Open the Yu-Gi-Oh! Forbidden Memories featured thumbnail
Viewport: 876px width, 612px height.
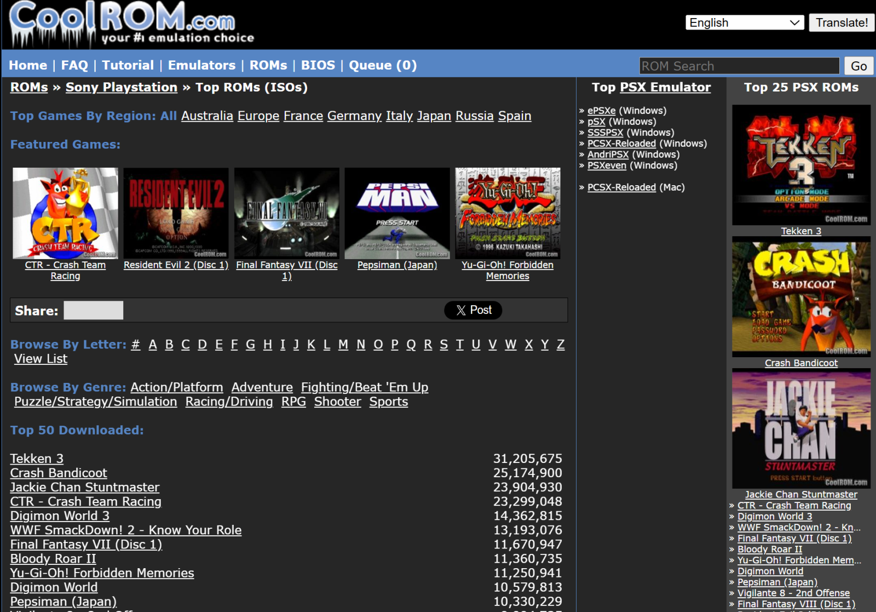coord(508,213)
